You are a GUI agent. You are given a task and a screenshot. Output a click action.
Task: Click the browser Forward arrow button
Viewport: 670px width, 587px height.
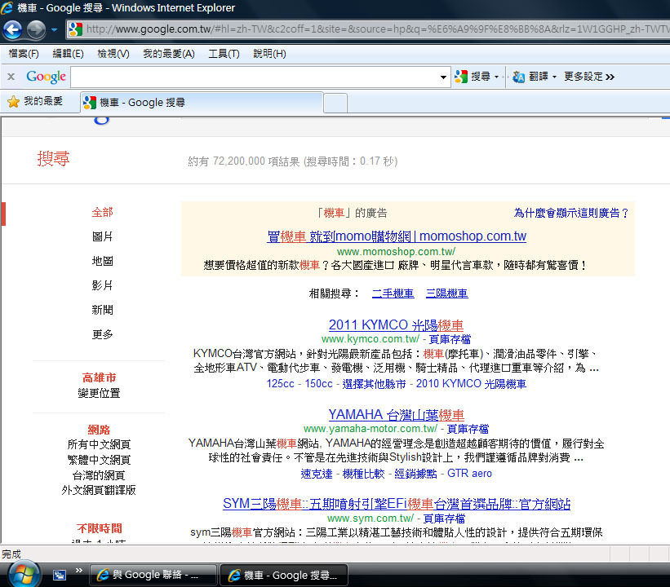[x=36, y=29]
